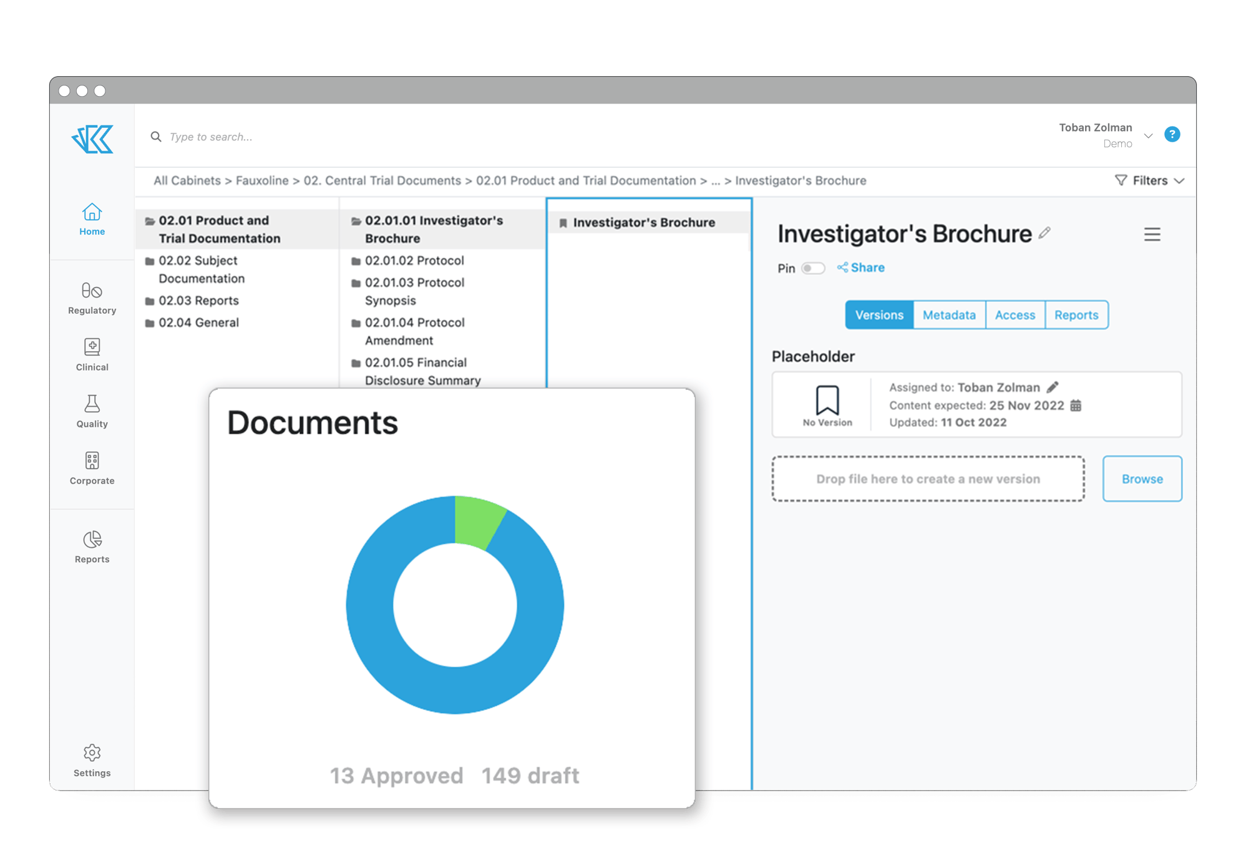
Task: Toggle the Pin switch for Investigator's Brochure
Action: pos(814,268)
